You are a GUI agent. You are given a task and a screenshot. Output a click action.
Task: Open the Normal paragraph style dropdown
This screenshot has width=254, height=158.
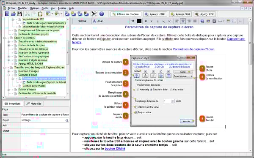tap(82, 21)
